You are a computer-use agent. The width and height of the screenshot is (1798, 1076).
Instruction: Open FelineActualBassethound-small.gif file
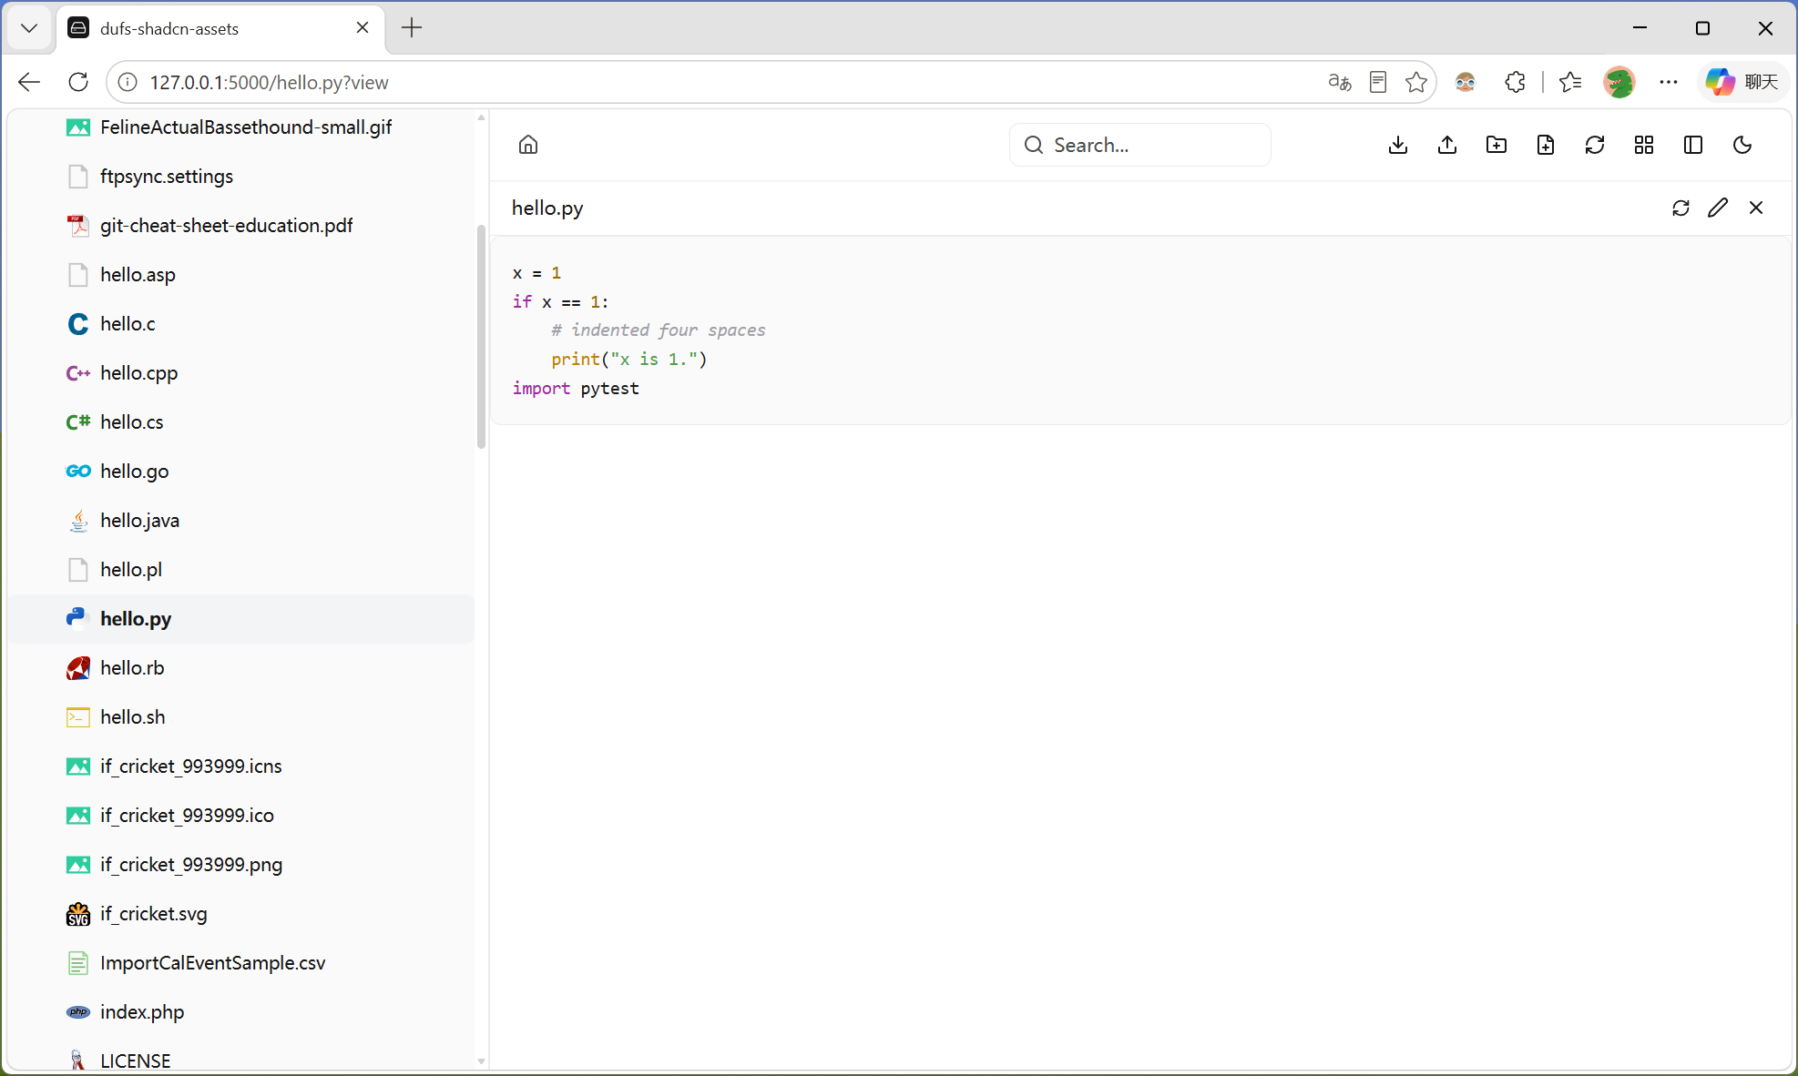click(241, 127)
